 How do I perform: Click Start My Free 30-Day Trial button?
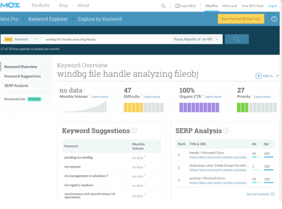click(241, 19)
